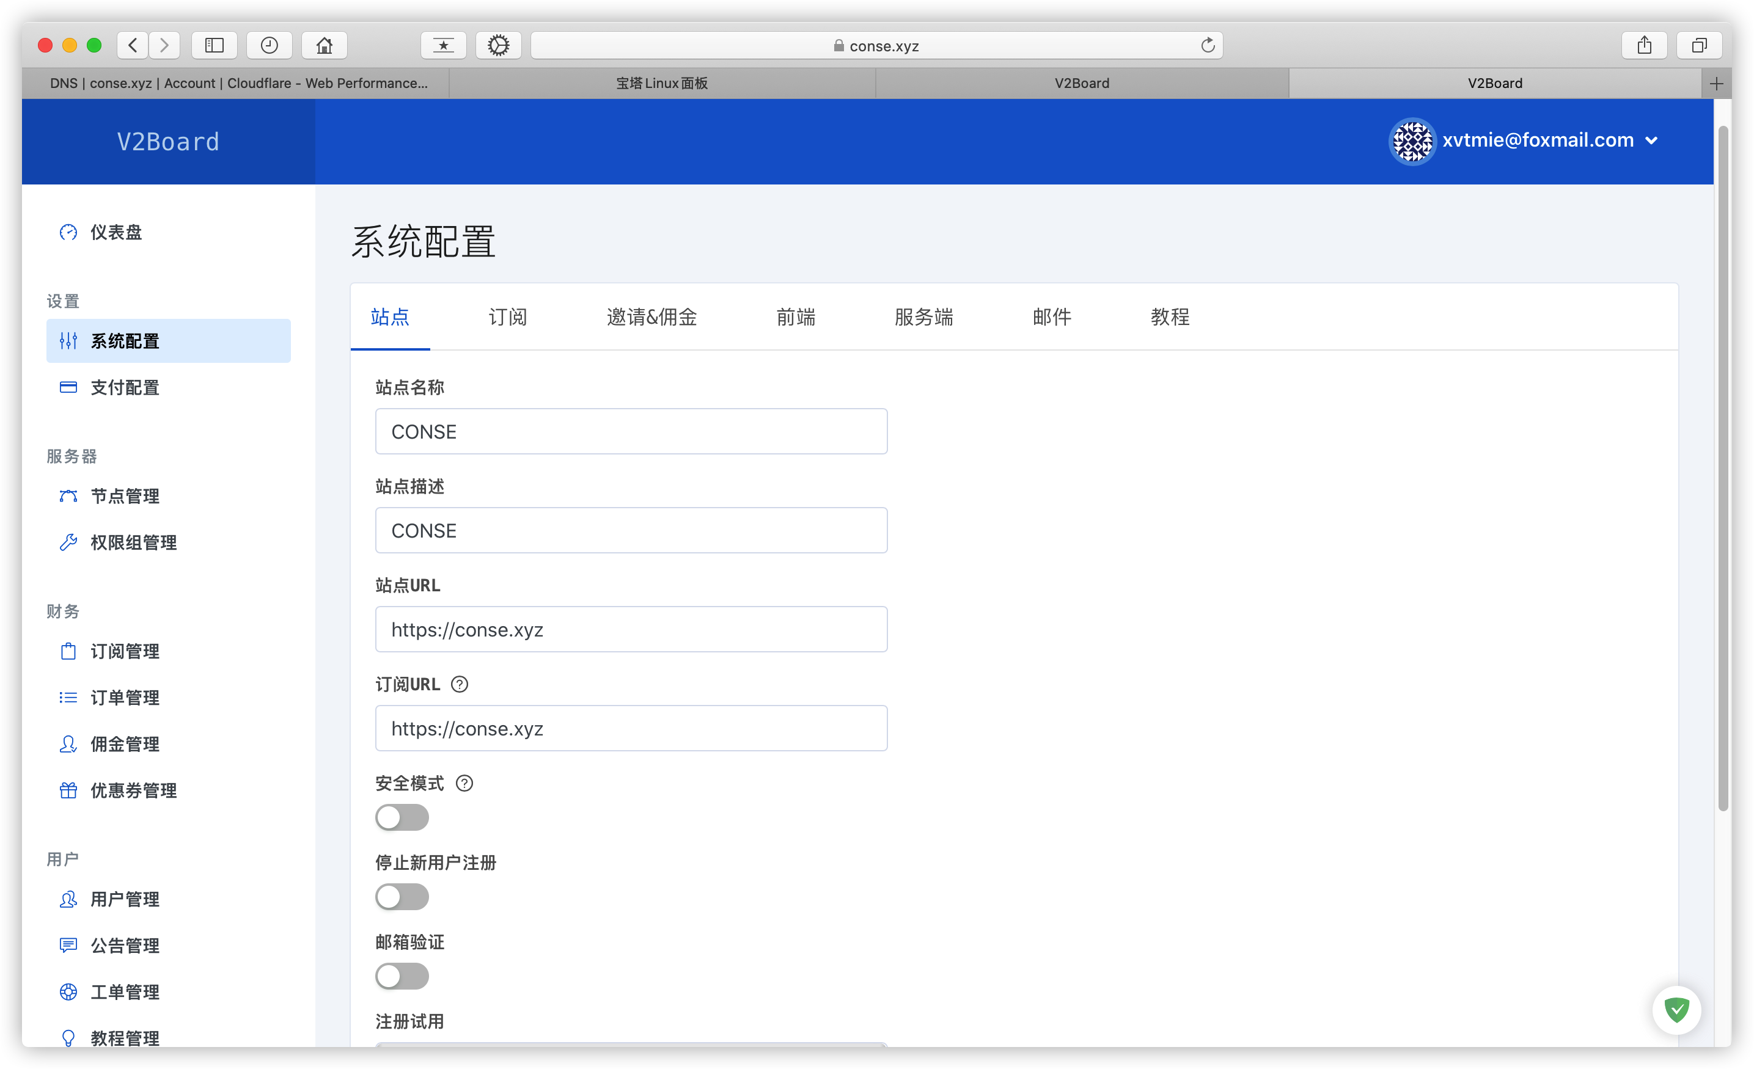Click the Safari home button

(x=325, y=46)
